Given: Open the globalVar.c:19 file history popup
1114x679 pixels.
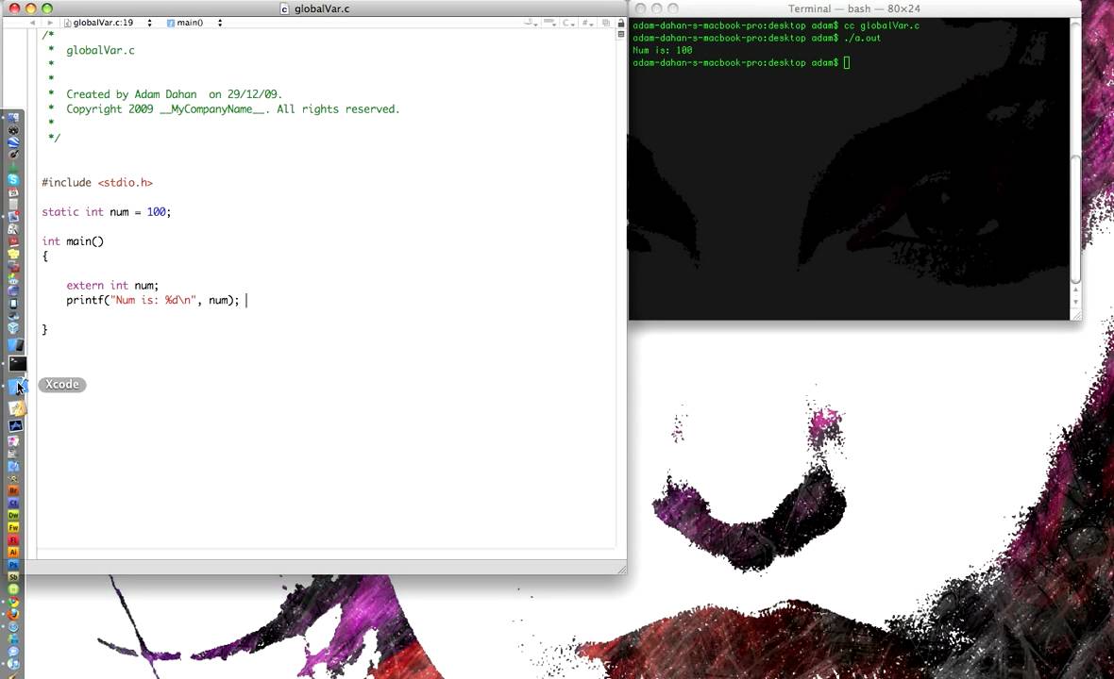Looking at the screenshot, I should pyautogui.click(x=108, y=23).
